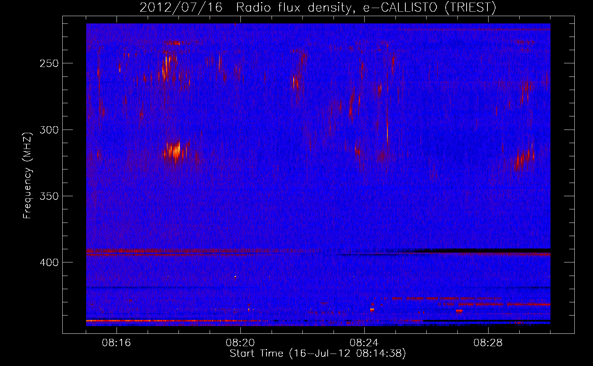This screenshot has height=366, width=593.
Task: Click the 08:28 time tick label
Action: tap(488, 343)
